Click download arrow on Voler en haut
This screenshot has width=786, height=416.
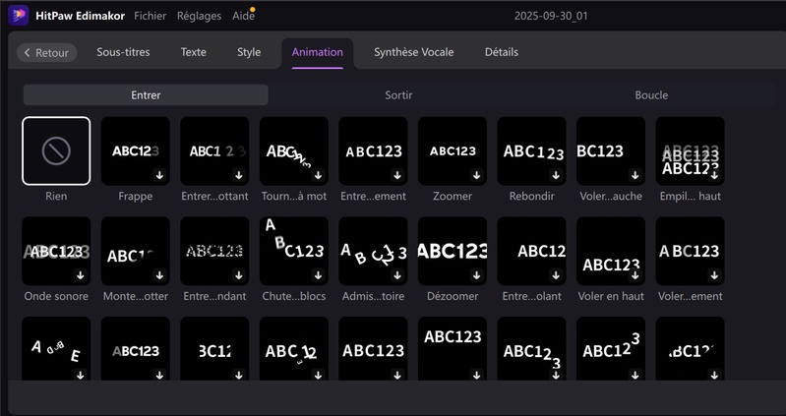coord(635,275)
